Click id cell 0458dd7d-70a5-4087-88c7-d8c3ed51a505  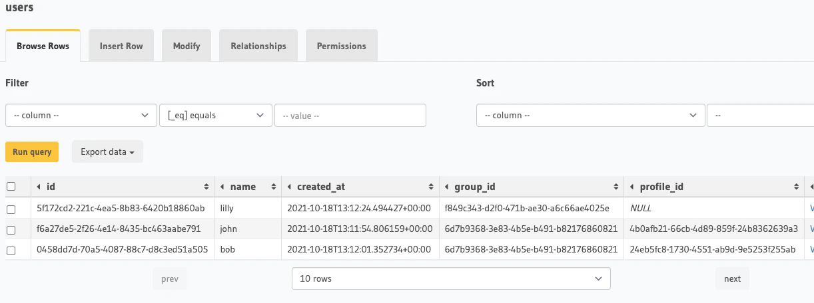point(123,250)
